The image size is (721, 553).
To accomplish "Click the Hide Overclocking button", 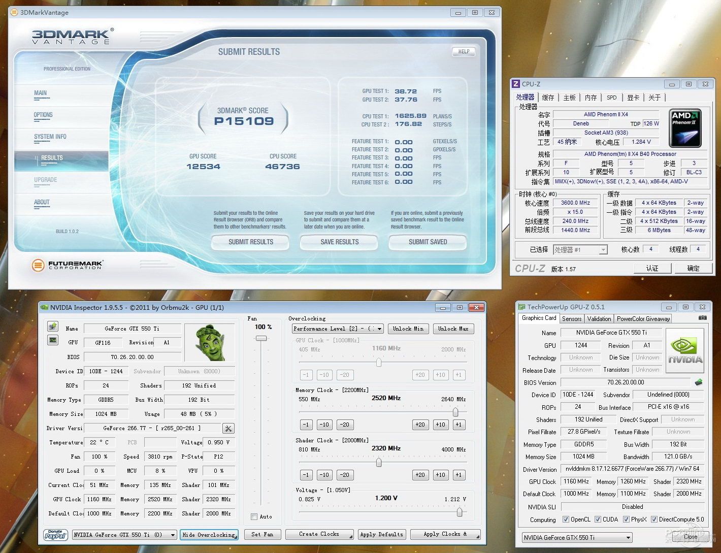I will [209, 535].
